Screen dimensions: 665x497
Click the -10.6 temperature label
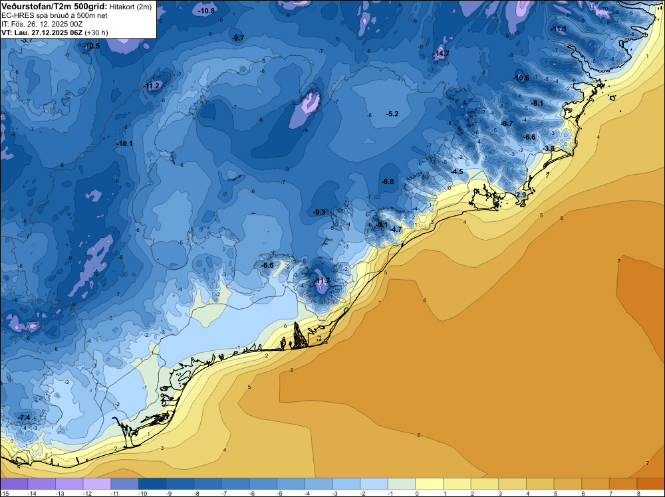[x=521, y=78]
